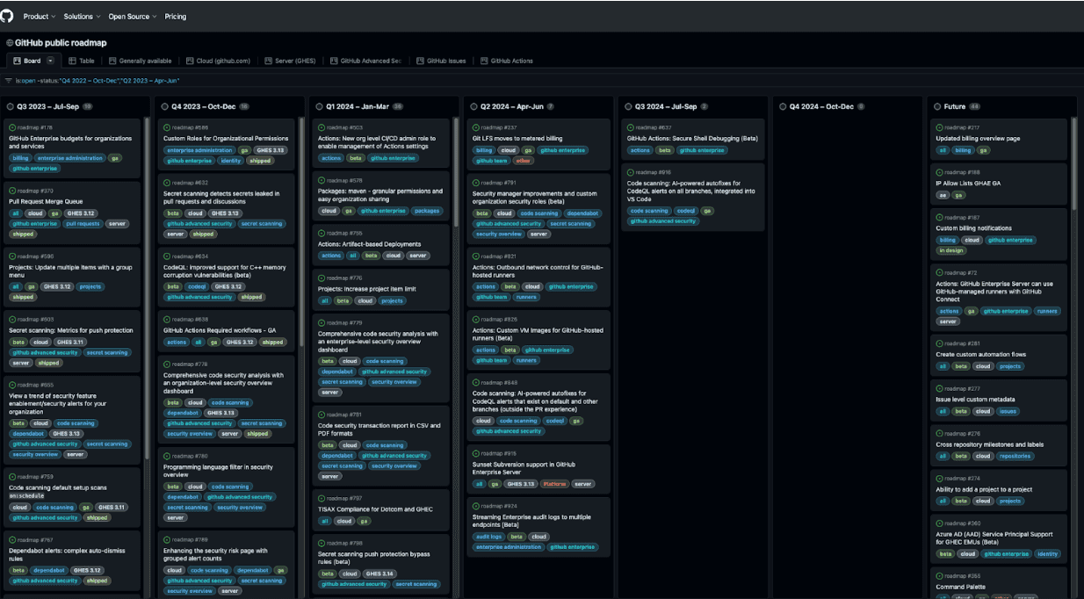Image resolution: width=1084 pixels, height=599 pixels.
Task: Expand the Product menu
Action: pos(37,15)
